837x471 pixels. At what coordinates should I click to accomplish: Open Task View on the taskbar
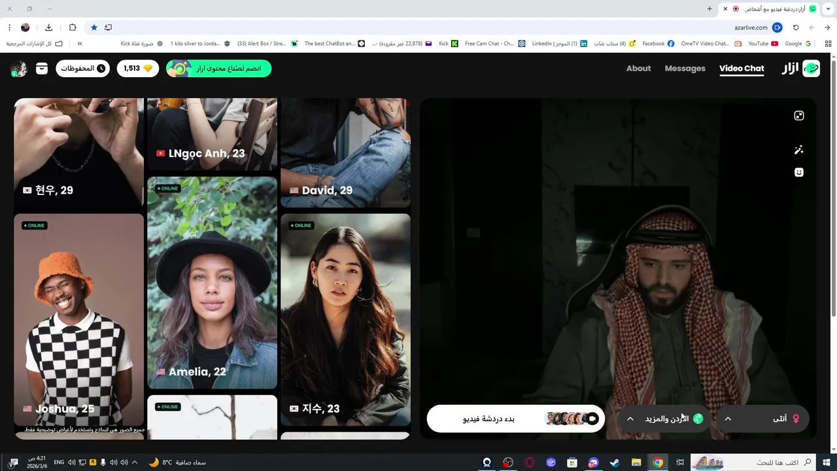pyautogui.click(x=679, y=462)
